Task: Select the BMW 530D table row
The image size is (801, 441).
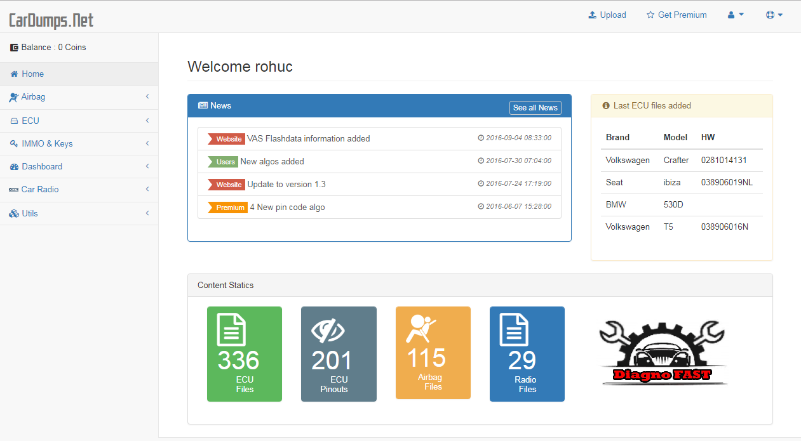Action: click(682, 204)
